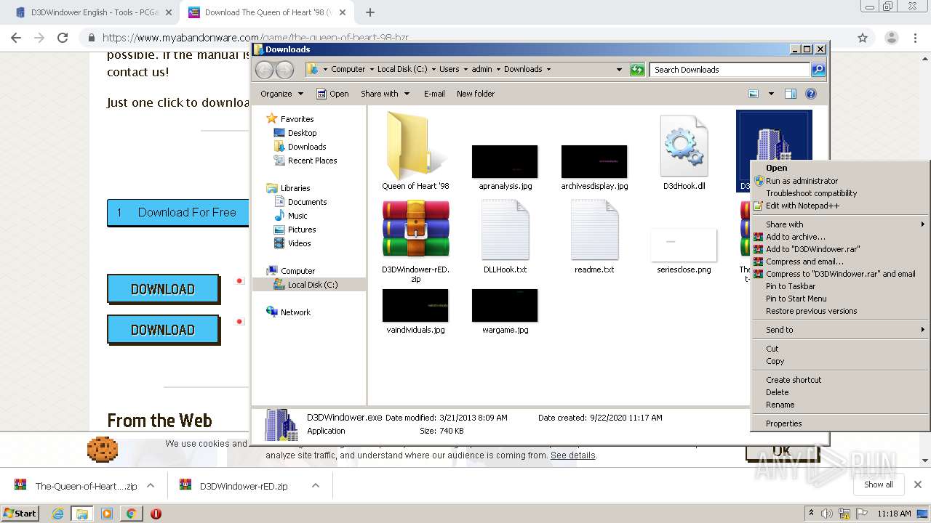Click the Start button

coord(20,514)
